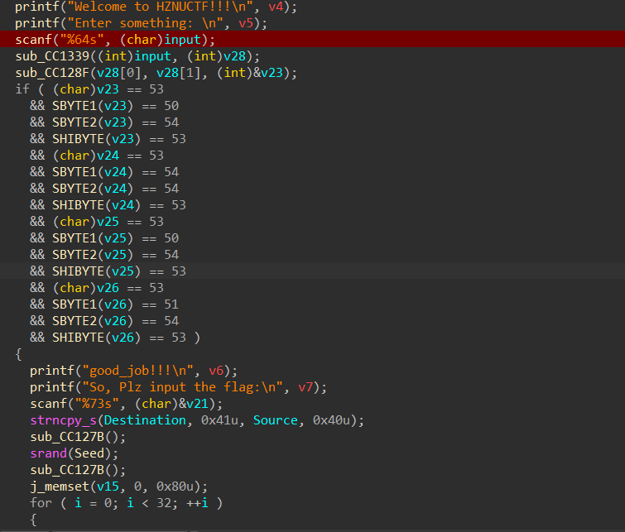625x532 pixels.
Task: Select &v23 argument in sub_CC128F call
Action: [x=268, y=73]
